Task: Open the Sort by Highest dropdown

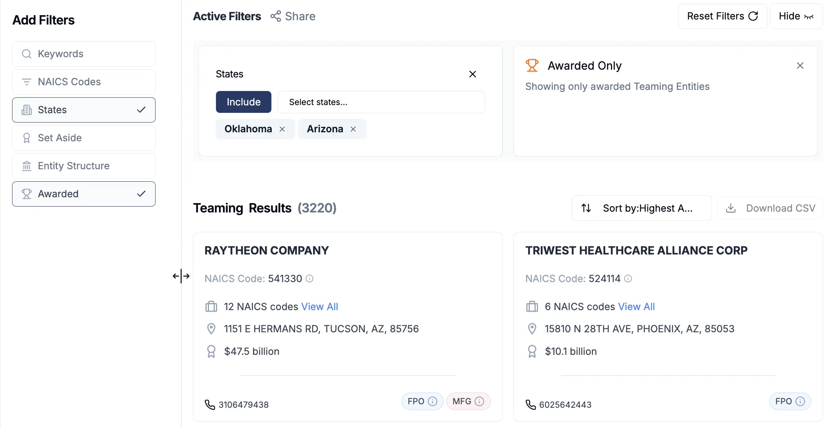Action: click(x=641, y=208)
